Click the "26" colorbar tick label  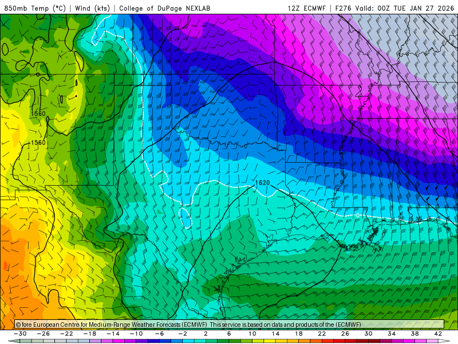pos(345,334)
